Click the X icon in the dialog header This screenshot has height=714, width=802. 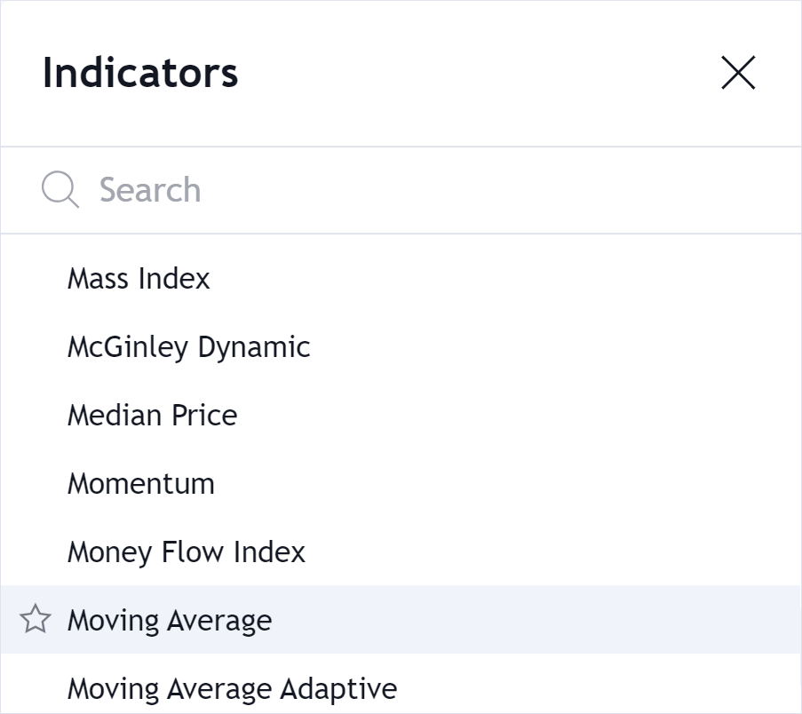[x=738, y=73]
